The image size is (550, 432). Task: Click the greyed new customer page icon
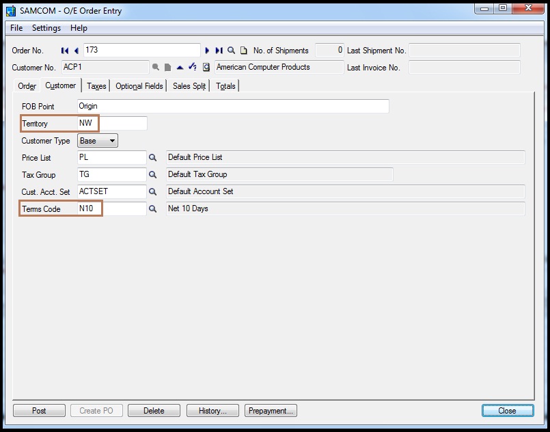[167, 67]
